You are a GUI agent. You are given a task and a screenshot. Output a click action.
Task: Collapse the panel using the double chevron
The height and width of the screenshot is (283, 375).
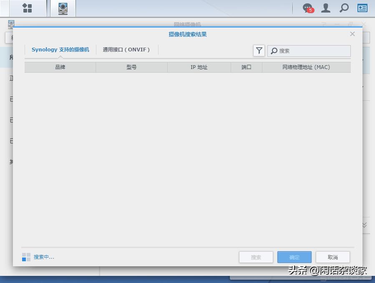point(363,225)
